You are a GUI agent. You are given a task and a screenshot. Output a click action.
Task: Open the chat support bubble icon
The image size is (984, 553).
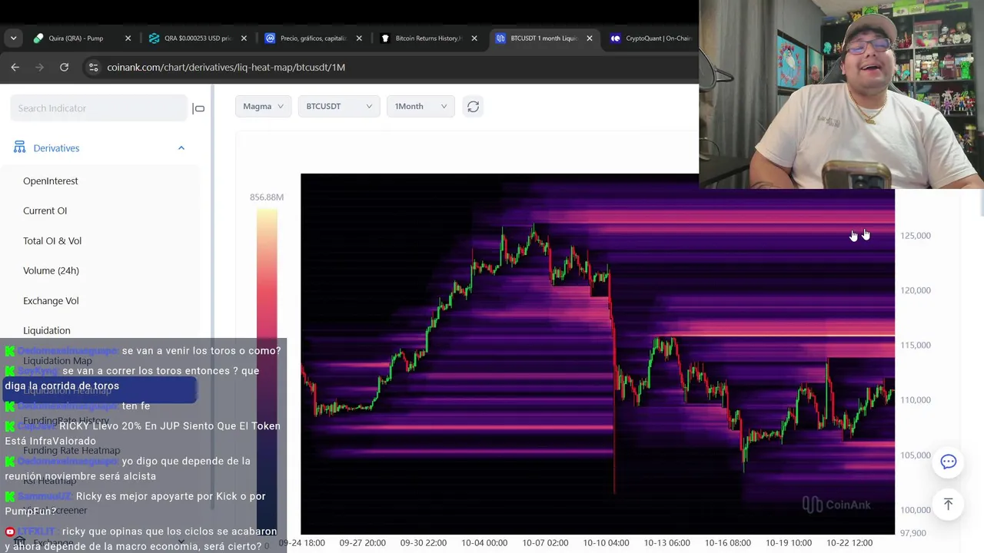[949, 462]
